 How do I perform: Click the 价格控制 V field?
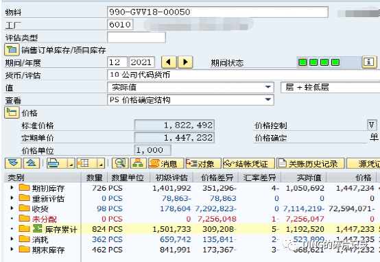coord(372,125)
